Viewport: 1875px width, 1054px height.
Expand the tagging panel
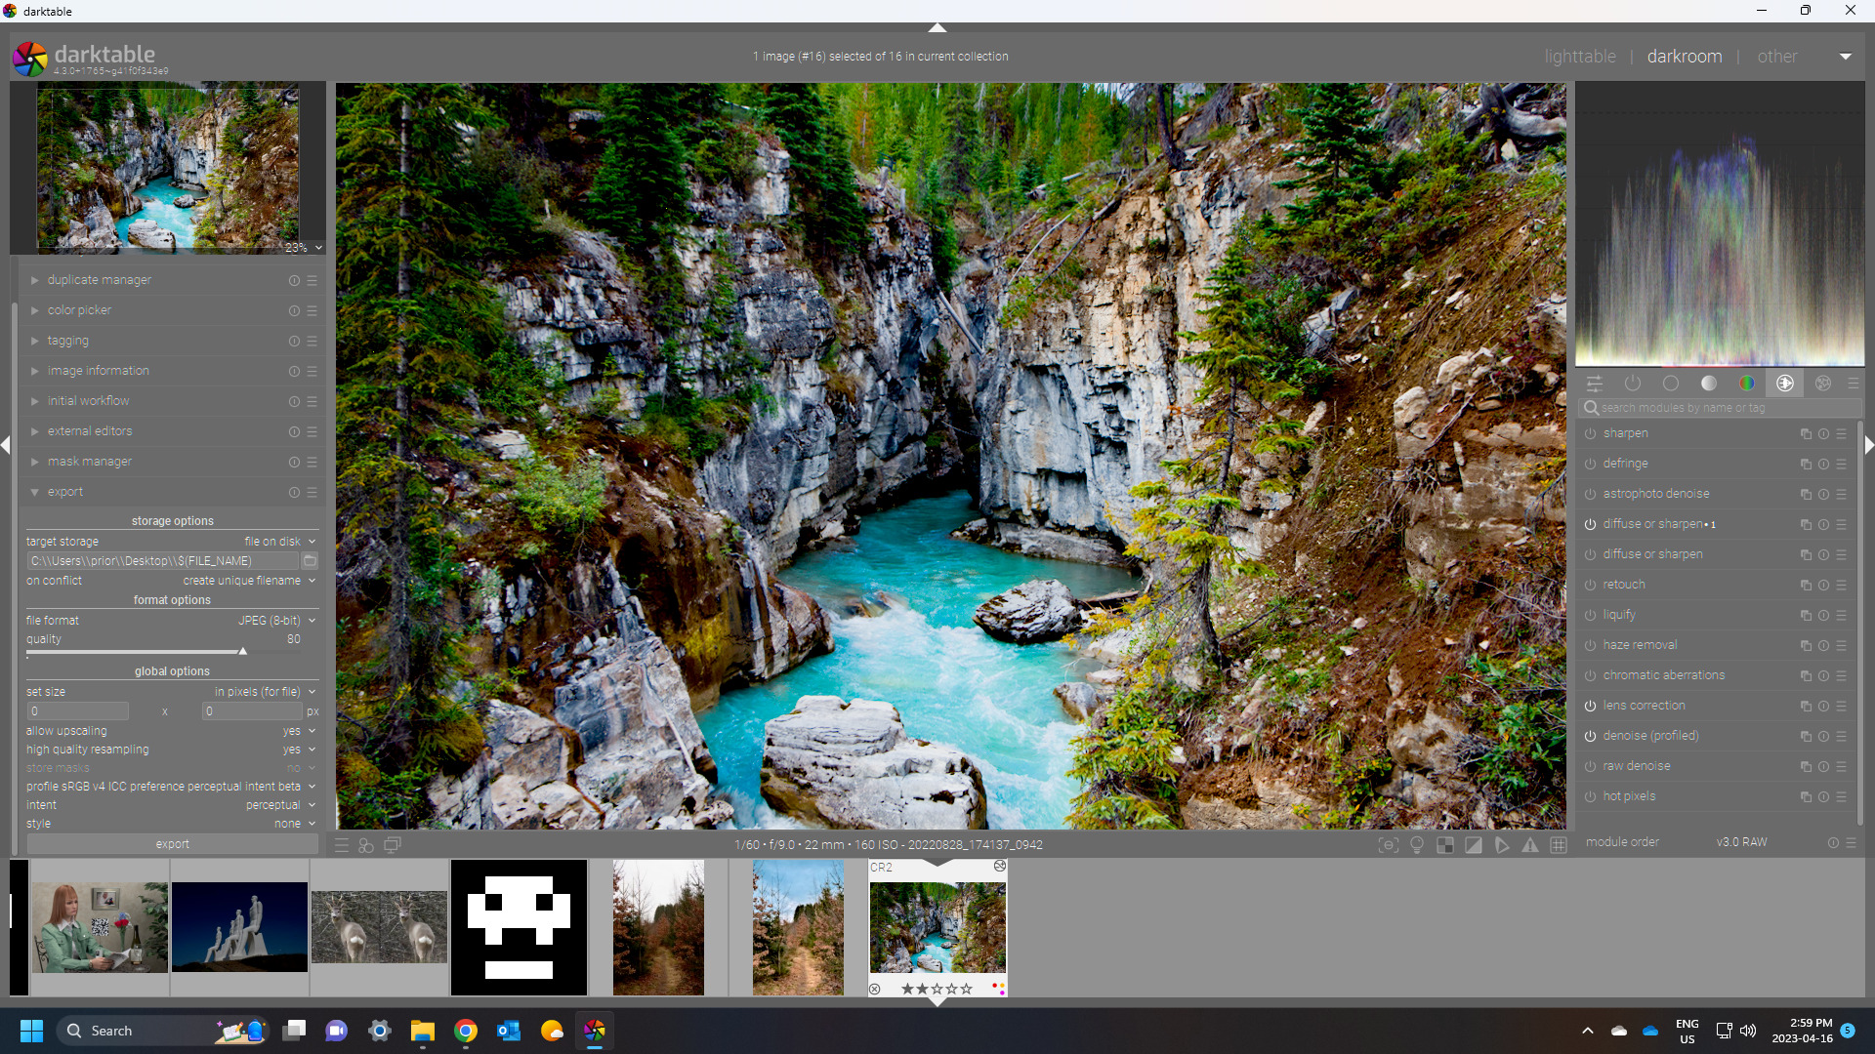67,341
